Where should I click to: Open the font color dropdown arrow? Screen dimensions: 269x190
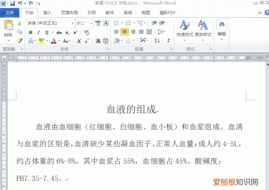59,41
